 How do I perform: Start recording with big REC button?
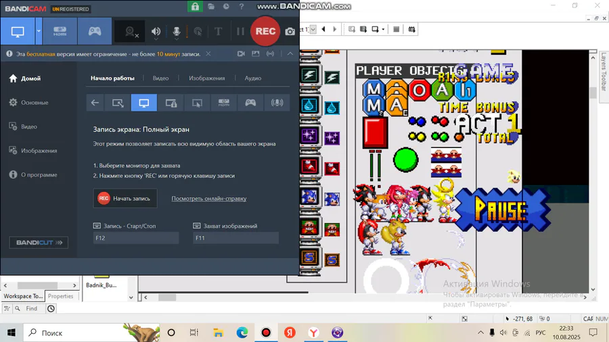(x=265, y=31)
